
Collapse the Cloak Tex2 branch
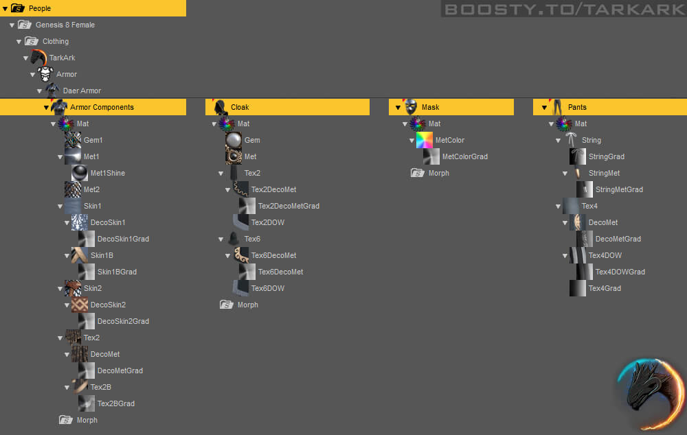click(x=221, y=174)
